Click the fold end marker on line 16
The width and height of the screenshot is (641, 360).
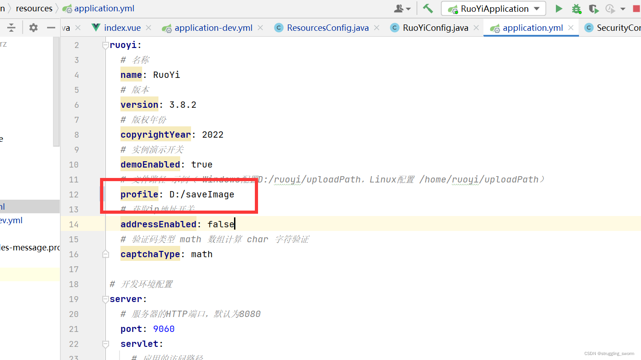point(105,254)
